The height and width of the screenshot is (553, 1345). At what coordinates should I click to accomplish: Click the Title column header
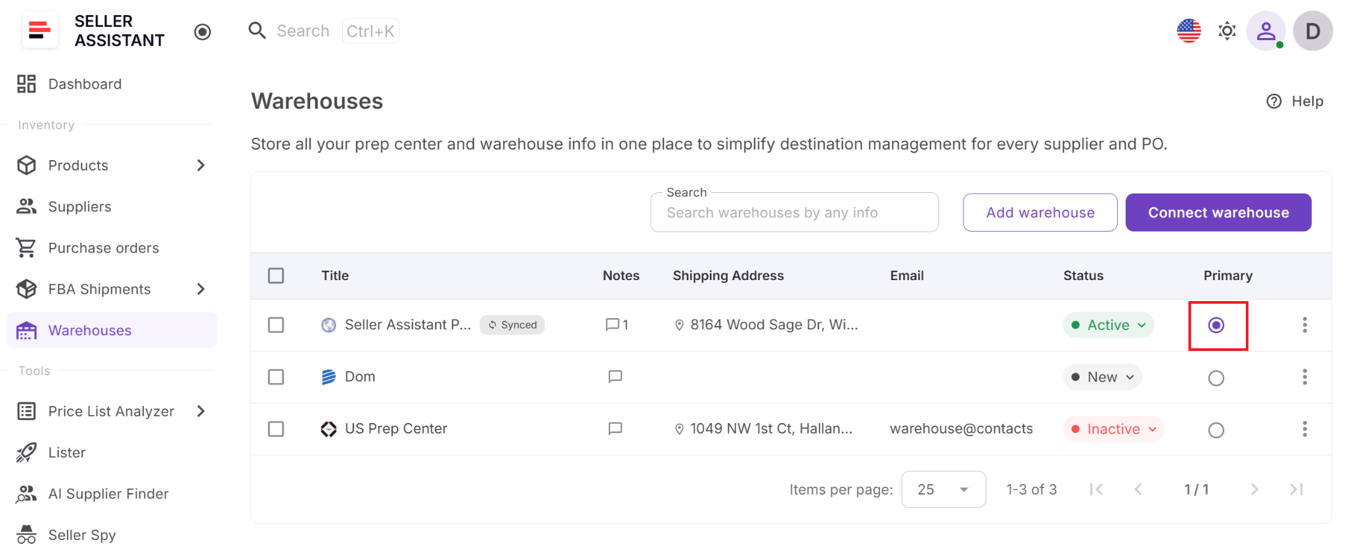pyautogui.click(x=335, y=276)
